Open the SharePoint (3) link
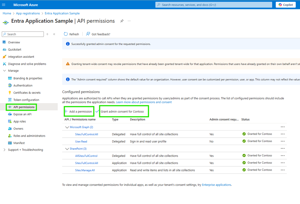300x204 pixels. [78, 149]
